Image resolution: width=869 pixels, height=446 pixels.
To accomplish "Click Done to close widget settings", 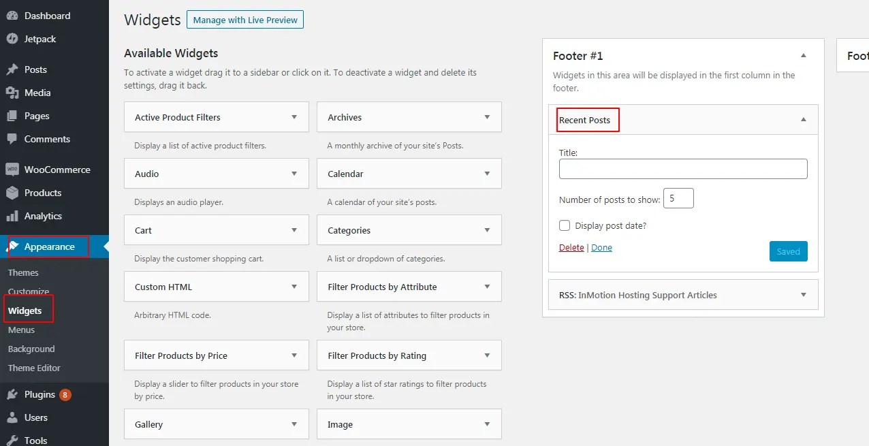I will [601, 247].
